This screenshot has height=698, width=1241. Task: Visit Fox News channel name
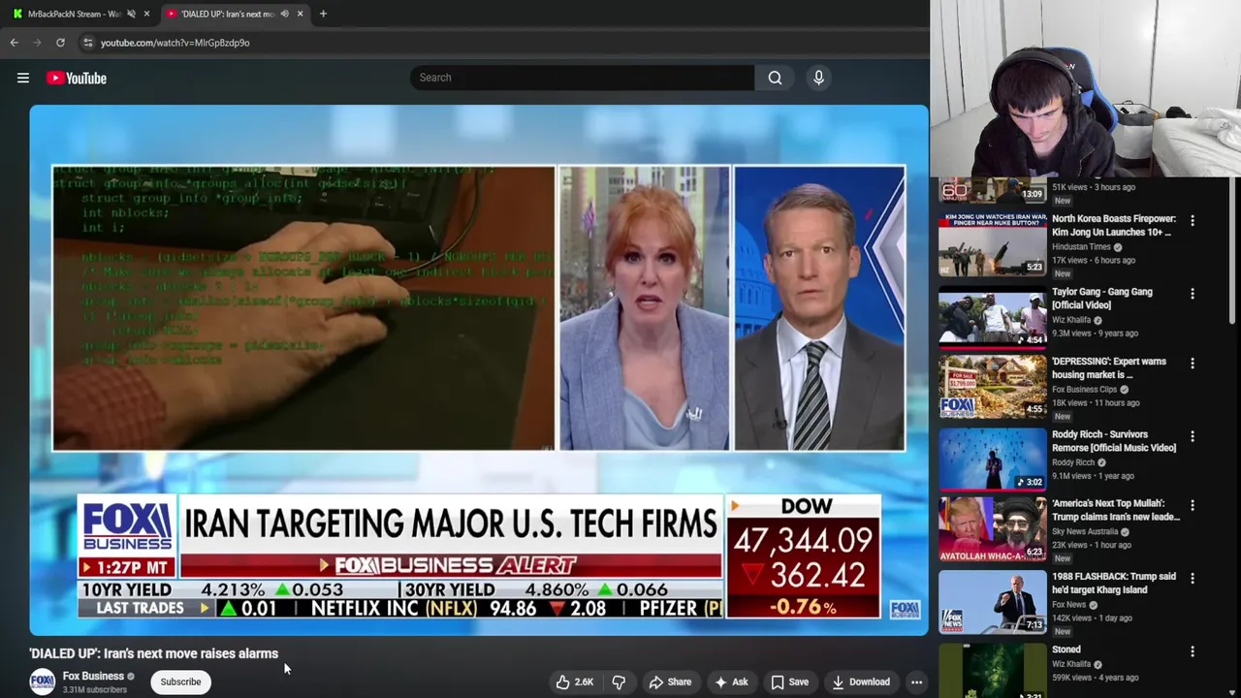coord(1068,605)
